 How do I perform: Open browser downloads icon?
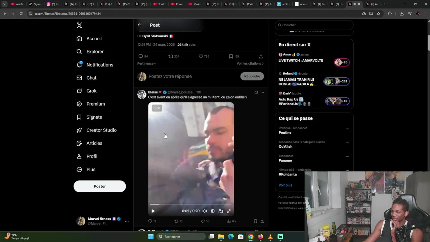[401, 13]
